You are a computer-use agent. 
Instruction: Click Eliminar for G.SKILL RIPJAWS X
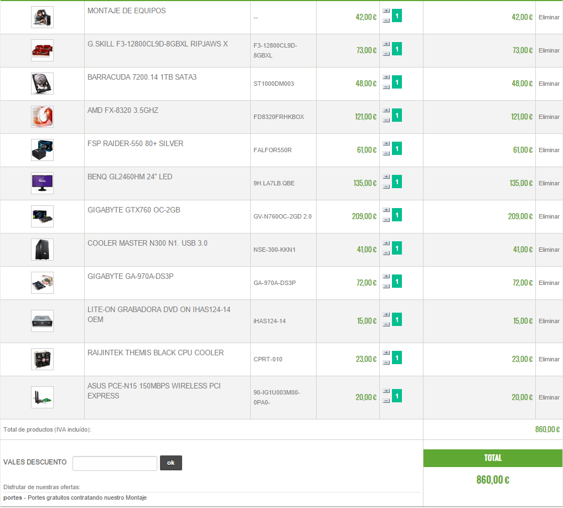coord(549,50)
